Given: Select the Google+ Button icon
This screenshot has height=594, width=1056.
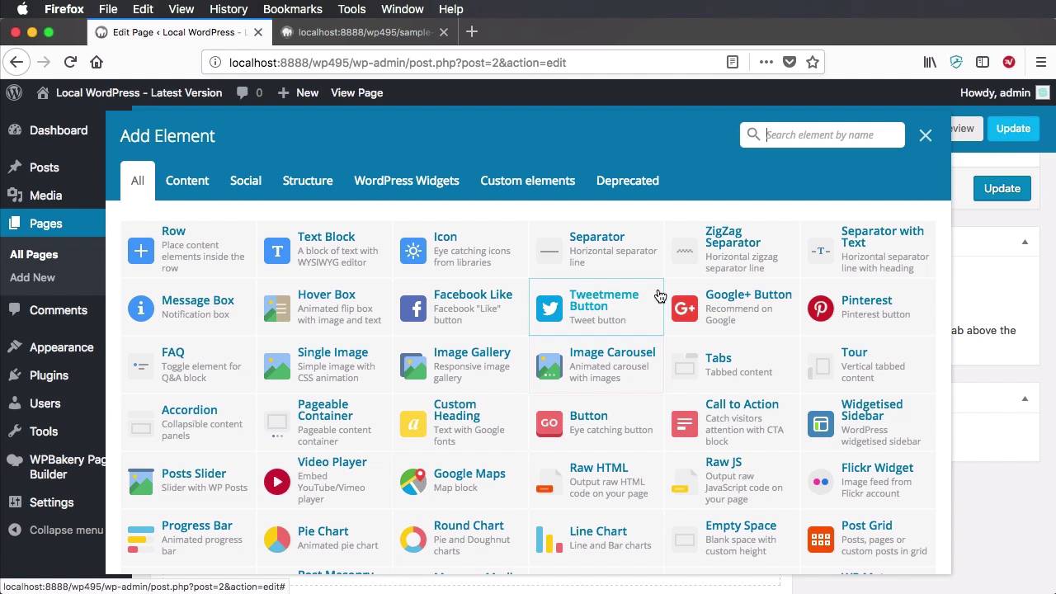Looking at the screenshot, I should [x=685, y=308].
